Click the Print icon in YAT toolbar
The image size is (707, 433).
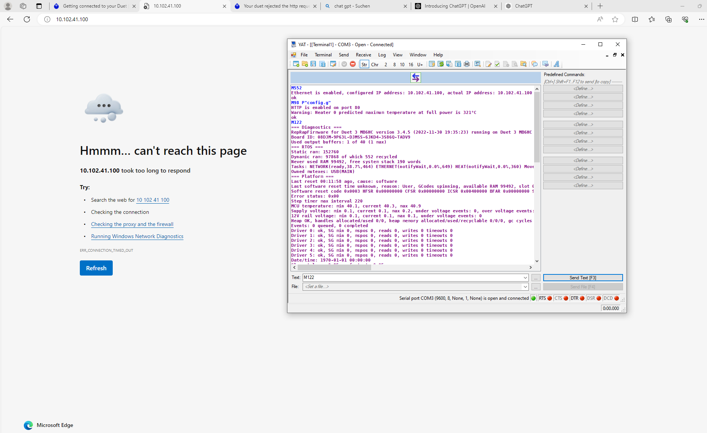click(467, 64)
